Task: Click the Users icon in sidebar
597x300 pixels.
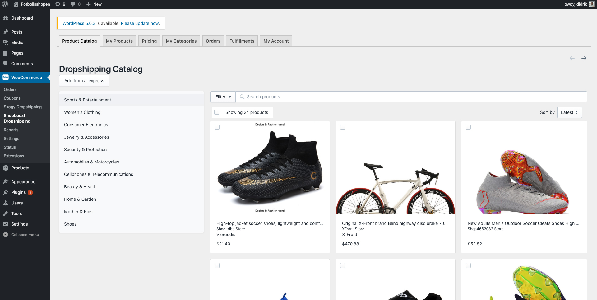Action: (6, 203)
